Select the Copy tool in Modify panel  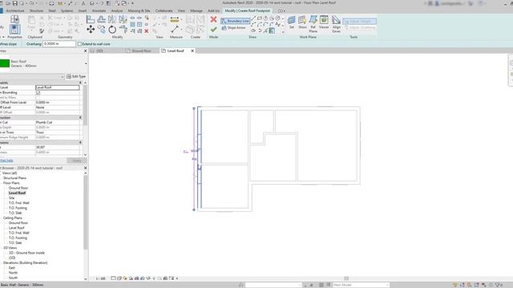pos(102,30)
